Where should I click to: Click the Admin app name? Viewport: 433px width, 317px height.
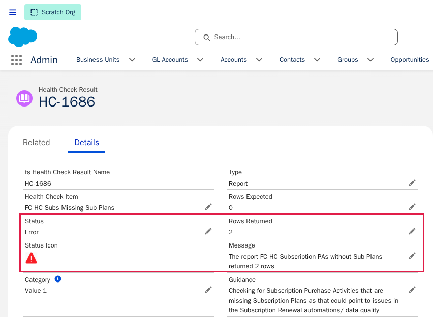44,60
